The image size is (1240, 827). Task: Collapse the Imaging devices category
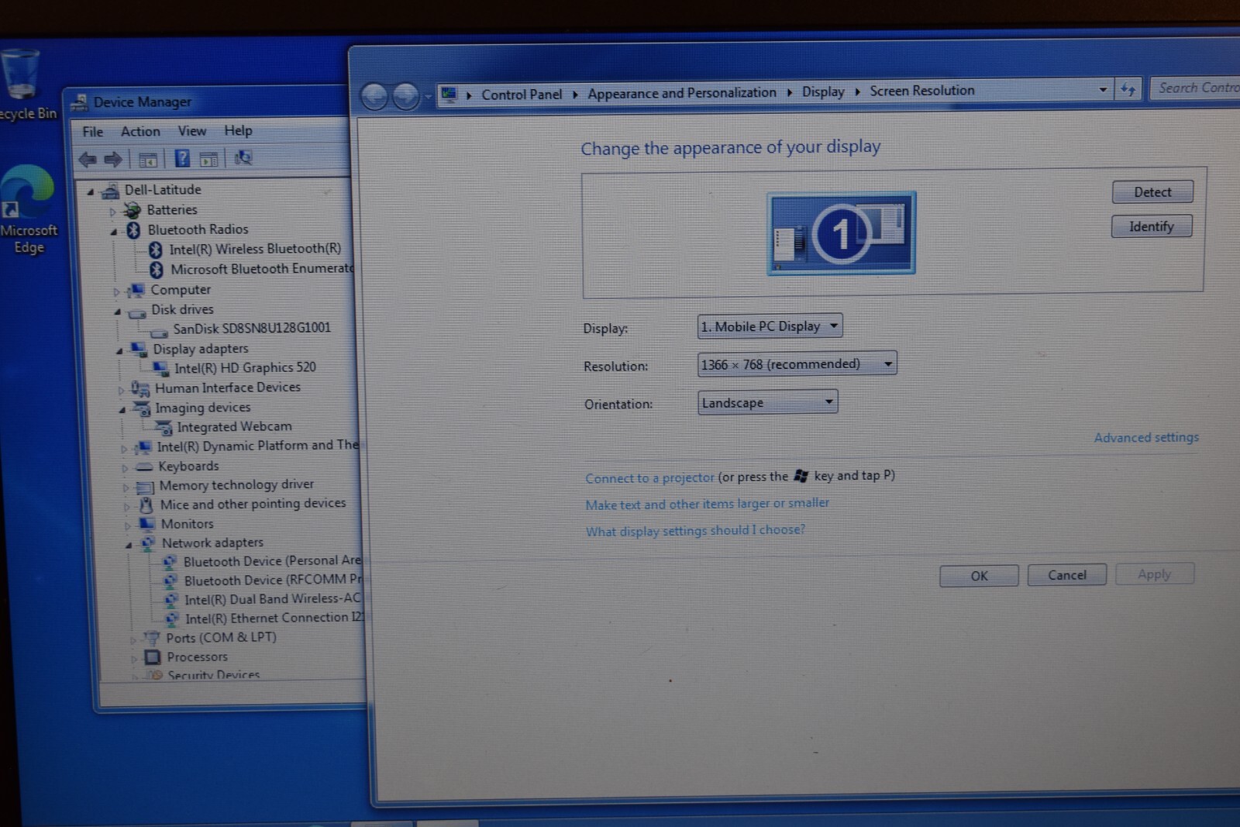click(122, 410)
